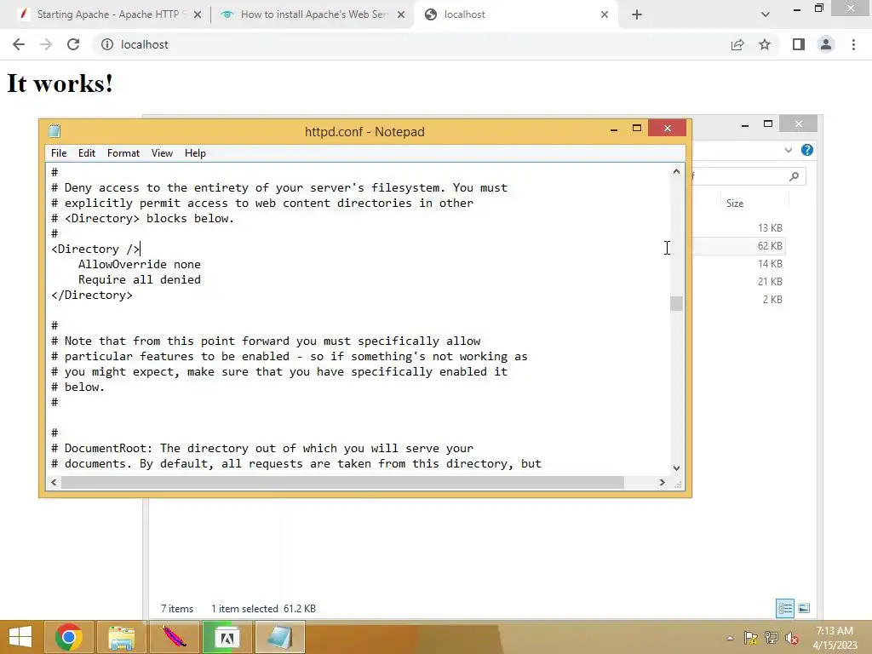872x654 pixels.
Task: Open the taskbar clock showing 7:13 AM
Action: [835, 638]
